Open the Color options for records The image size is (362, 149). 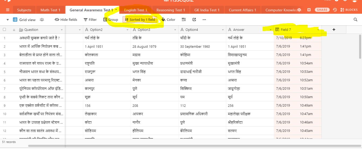tap(168, 20)
